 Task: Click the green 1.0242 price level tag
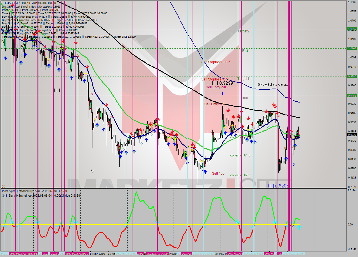tap(352, 48)
